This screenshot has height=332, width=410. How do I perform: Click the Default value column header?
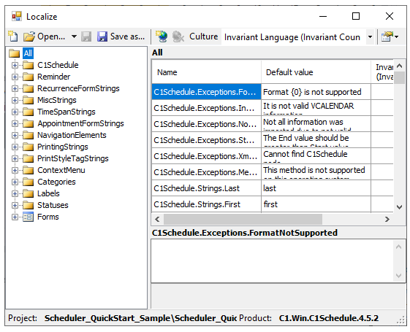316,72
